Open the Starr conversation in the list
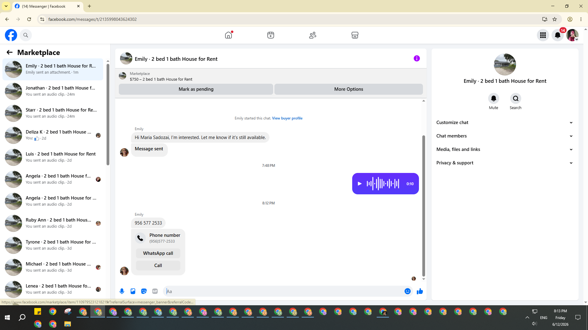Screen dimensions: 588x330 click(x=53, y=113)
